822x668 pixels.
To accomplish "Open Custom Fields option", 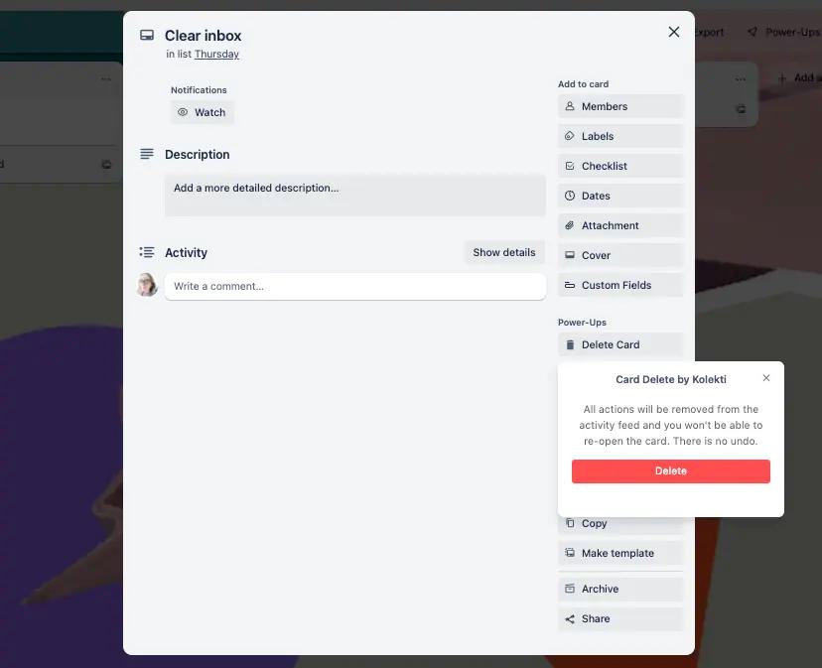I will (620, 285).
